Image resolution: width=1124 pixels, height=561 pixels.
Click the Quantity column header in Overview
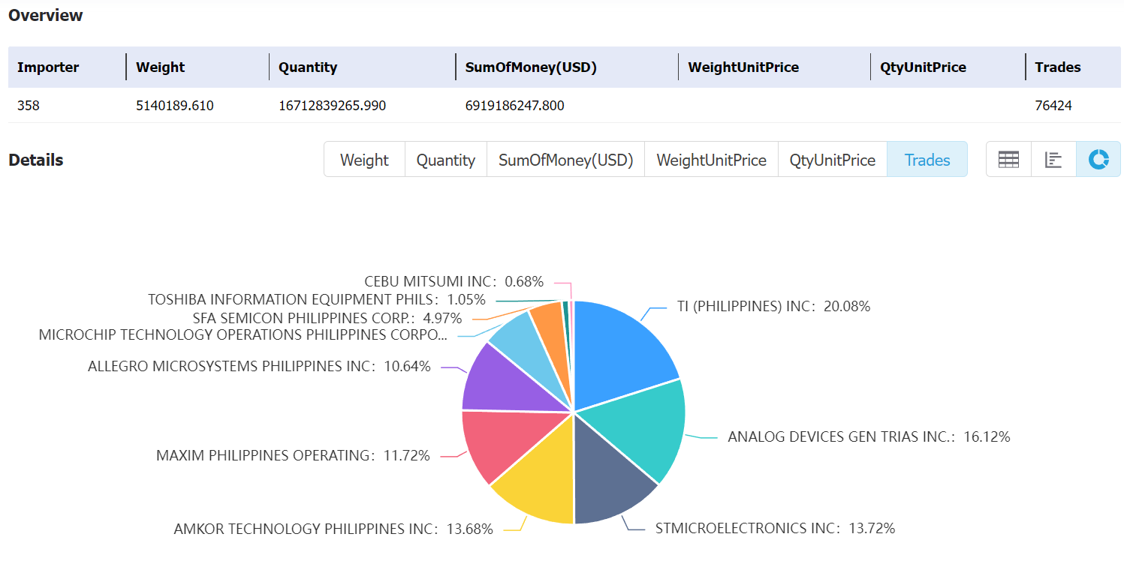tap(308, 67)
